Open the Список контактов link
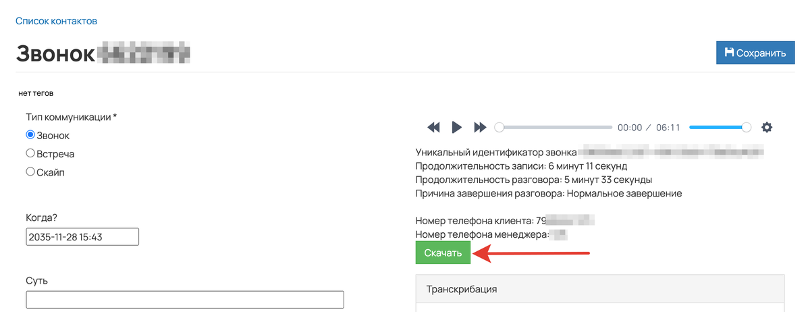 coord(57,21)
